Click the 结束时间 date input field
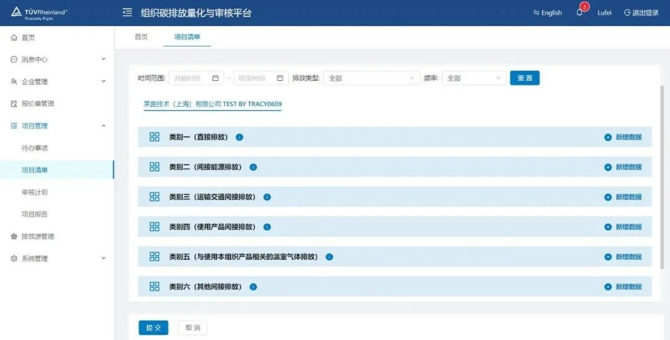The image size is (670, 340). point(254,78)
